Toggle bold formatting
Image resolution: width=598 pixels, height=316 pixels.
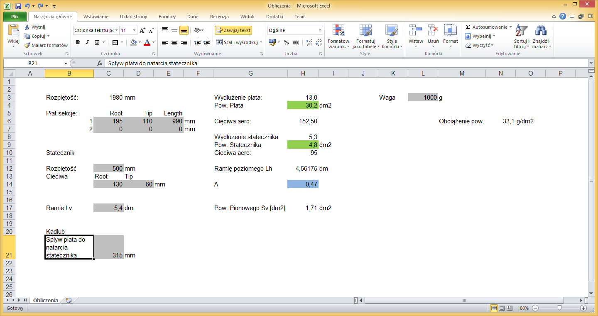click(x=78, y=42)
